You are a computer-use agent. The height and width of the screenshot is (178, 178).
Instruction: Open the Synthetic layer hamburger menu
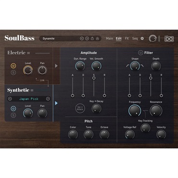(x=32, y=90)
